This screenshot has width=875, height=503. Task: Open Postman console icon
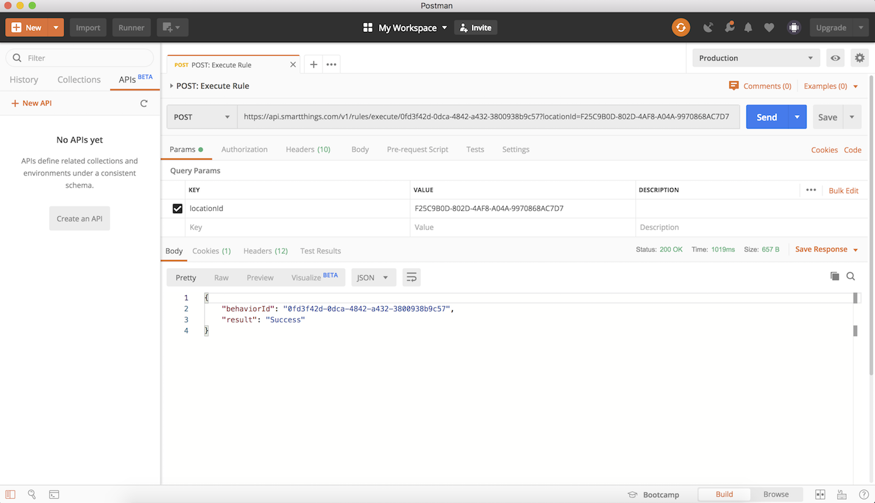[x=54, y=494]
